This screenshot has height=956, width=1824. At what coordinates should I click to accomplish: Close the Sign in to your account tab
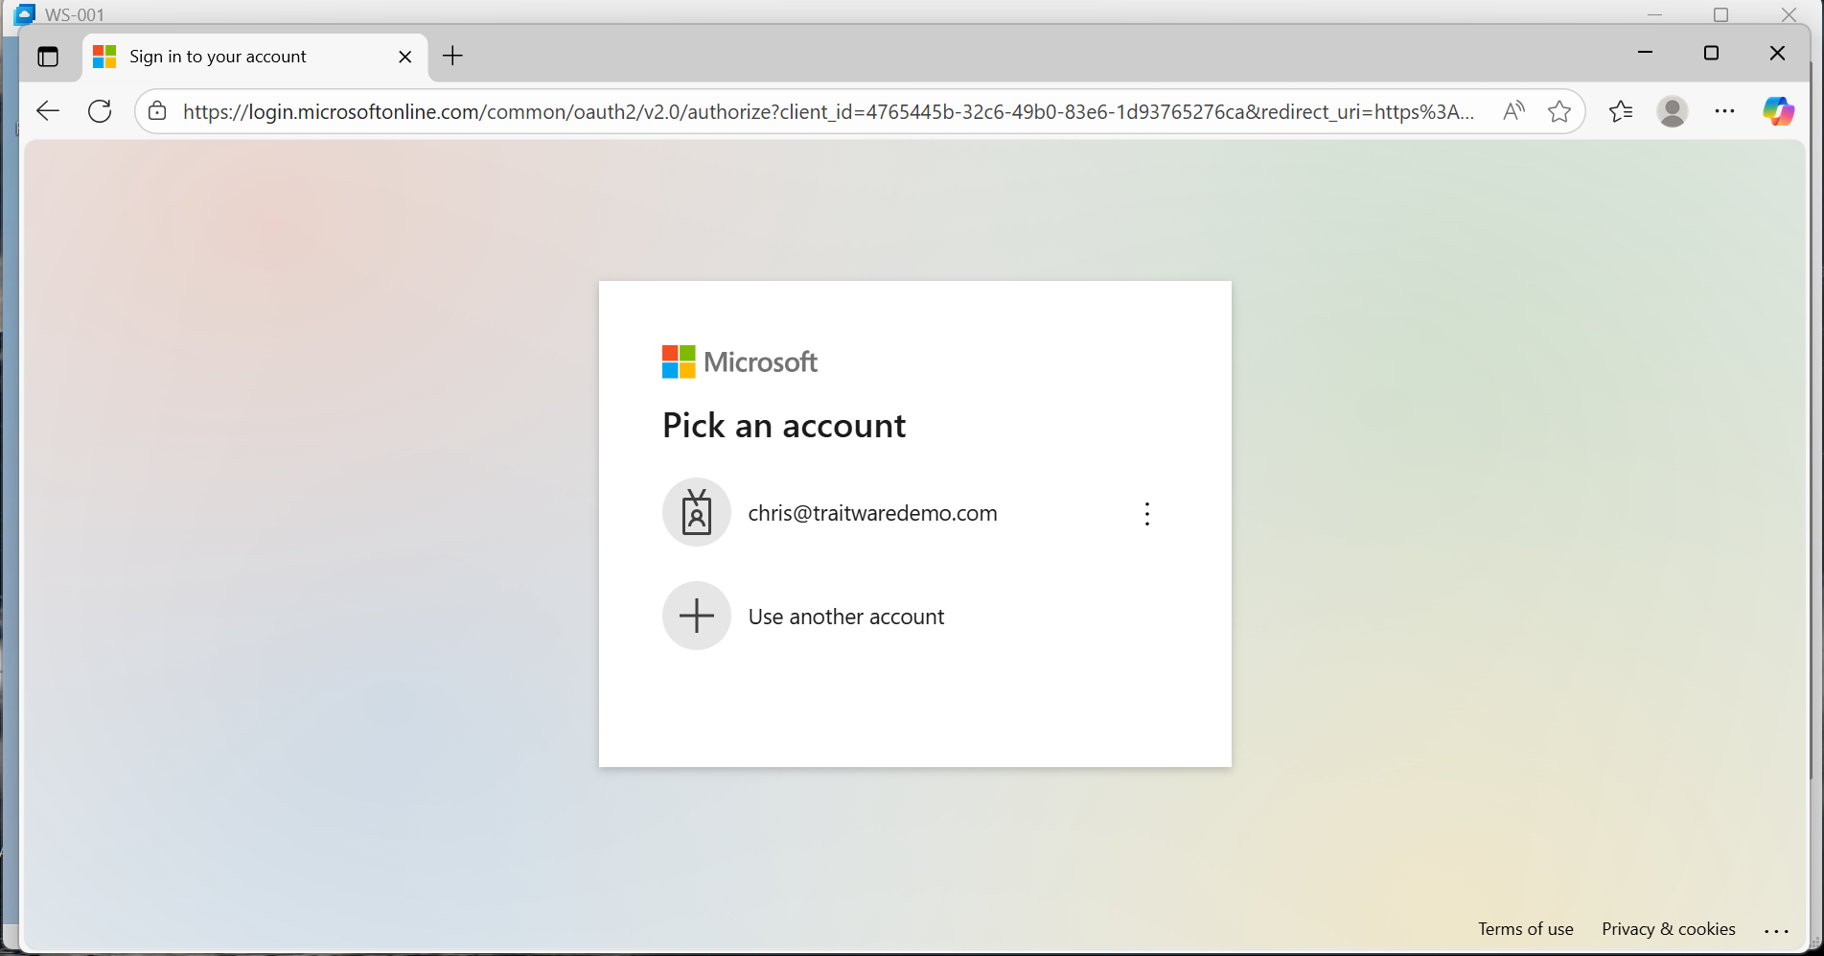tap(404, 57)
